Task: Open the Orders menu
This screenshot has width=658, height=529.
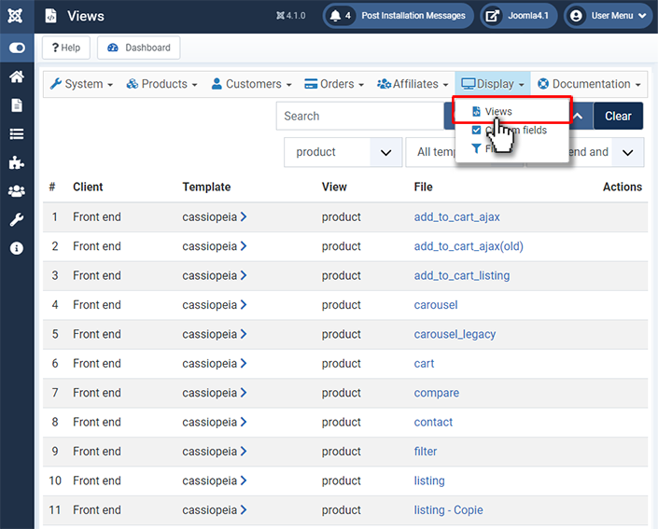Action: [334, 84]
